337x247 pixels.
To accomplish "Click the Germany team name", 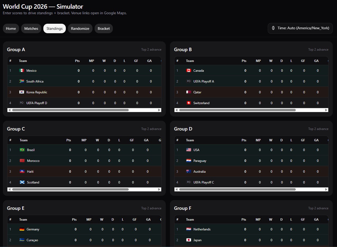I will tap(33, 229).
